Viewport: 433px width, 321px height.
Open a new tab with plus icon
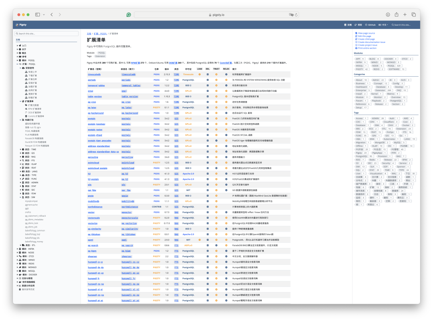(x=405, y=15)
